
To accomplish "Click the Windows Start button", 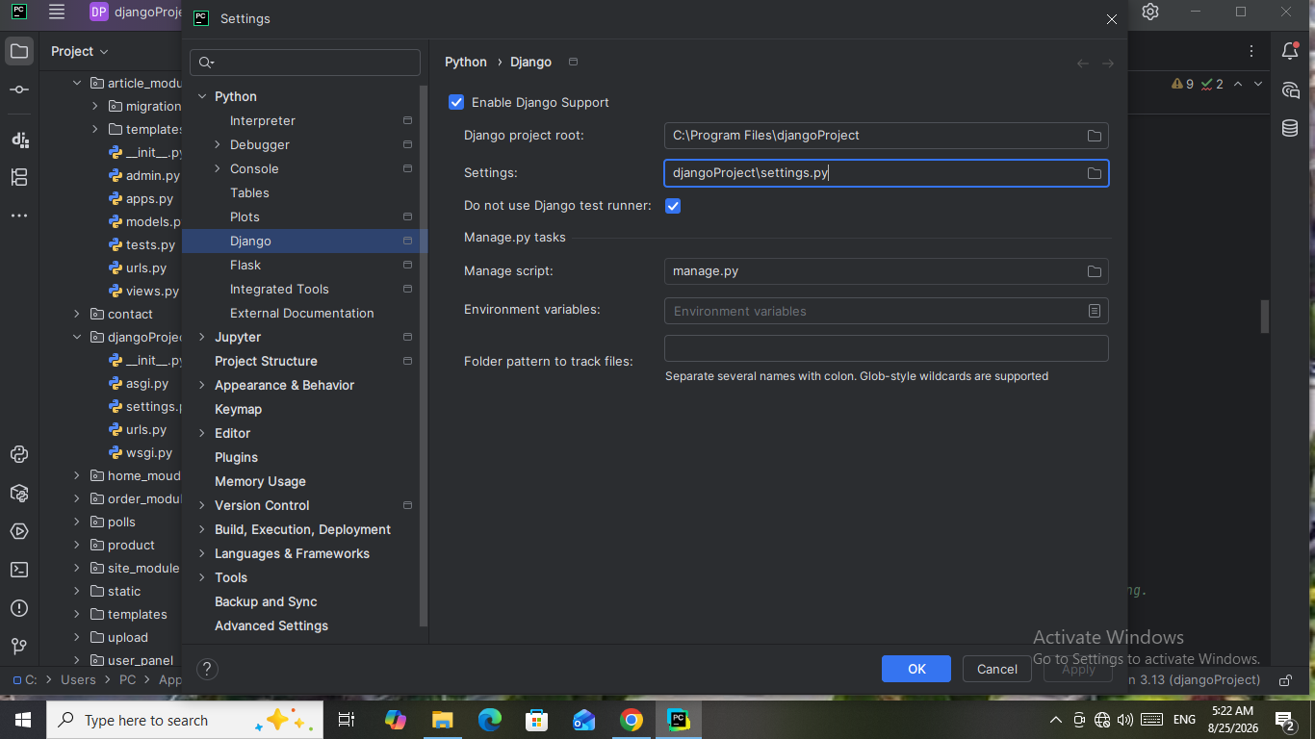I will point(23,720).
